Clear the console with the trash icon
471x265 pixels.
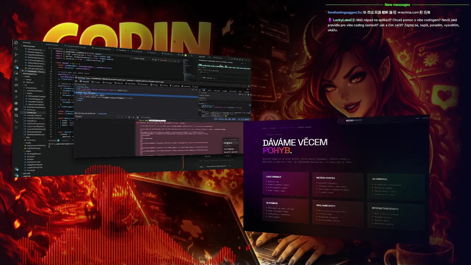[138, 117]
